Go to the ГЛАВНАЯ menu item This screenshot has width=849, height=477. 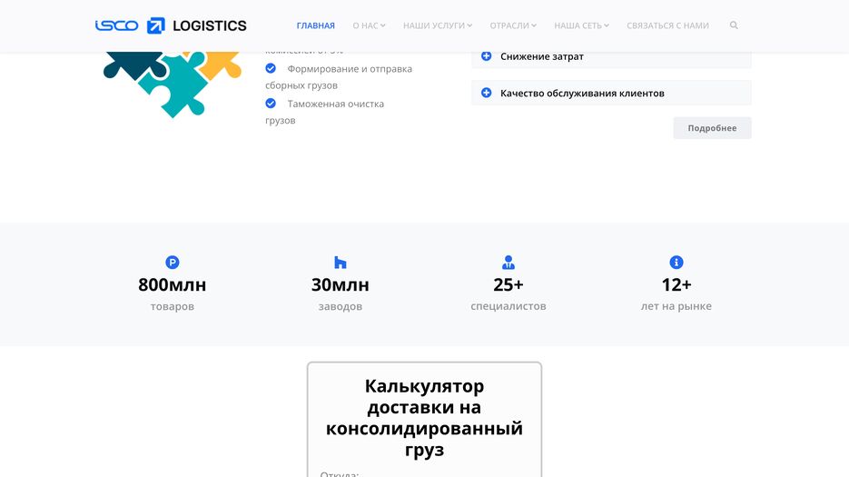click(315, 25)
